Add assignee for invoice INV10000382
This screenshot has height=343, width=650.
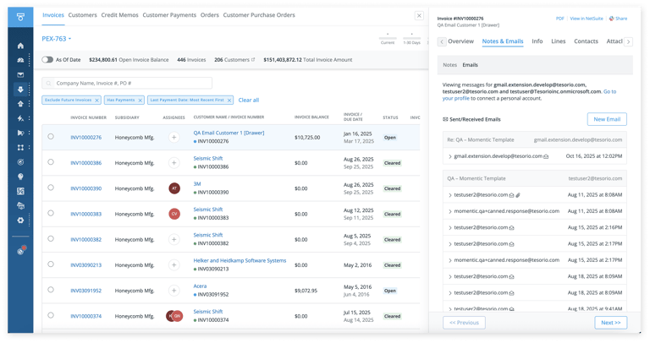pos(174,239)
